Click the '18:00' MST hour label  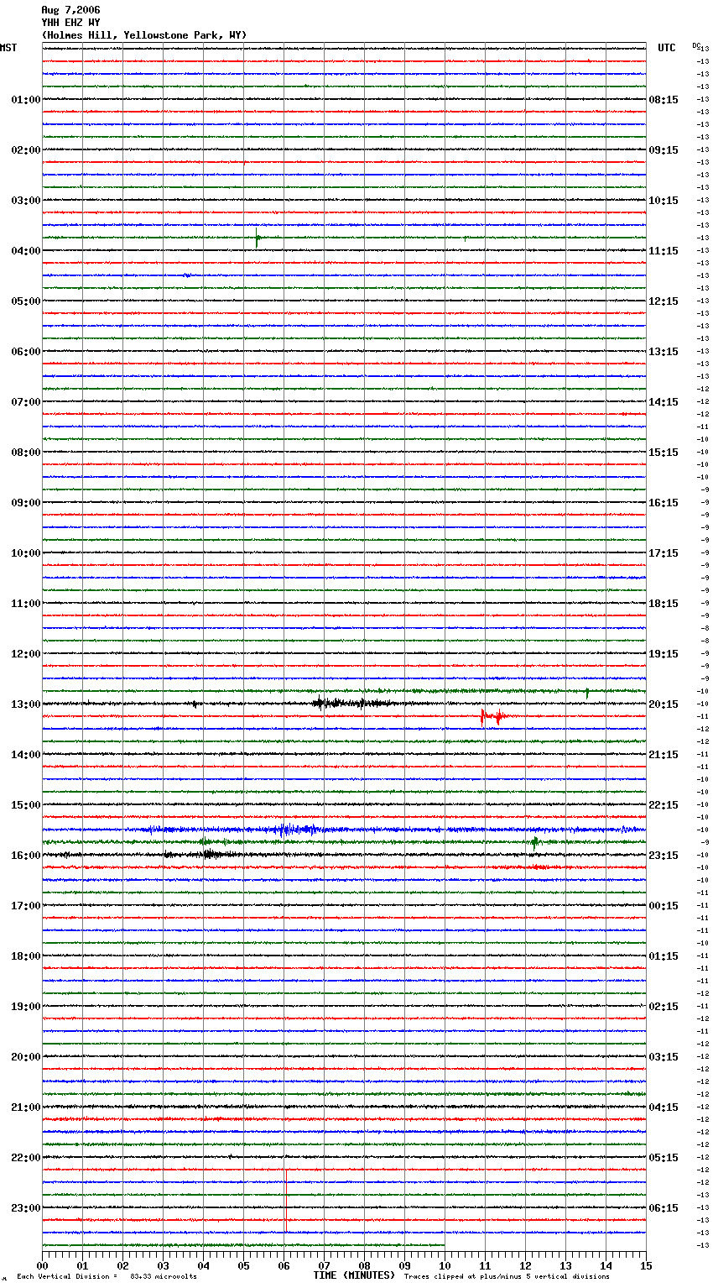(26, 956)
